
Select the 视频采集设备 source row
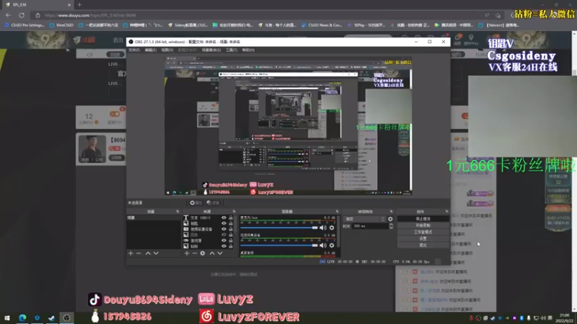click(208, 229)
